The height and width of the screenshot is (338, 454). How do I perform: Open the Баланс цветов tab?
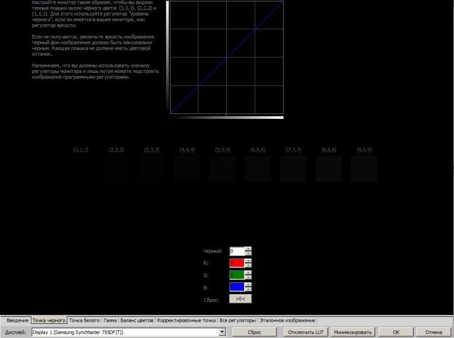[136, 320]
